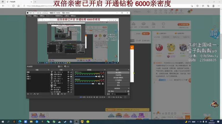Click the search icon on the Douyu page

coord(148,12)
